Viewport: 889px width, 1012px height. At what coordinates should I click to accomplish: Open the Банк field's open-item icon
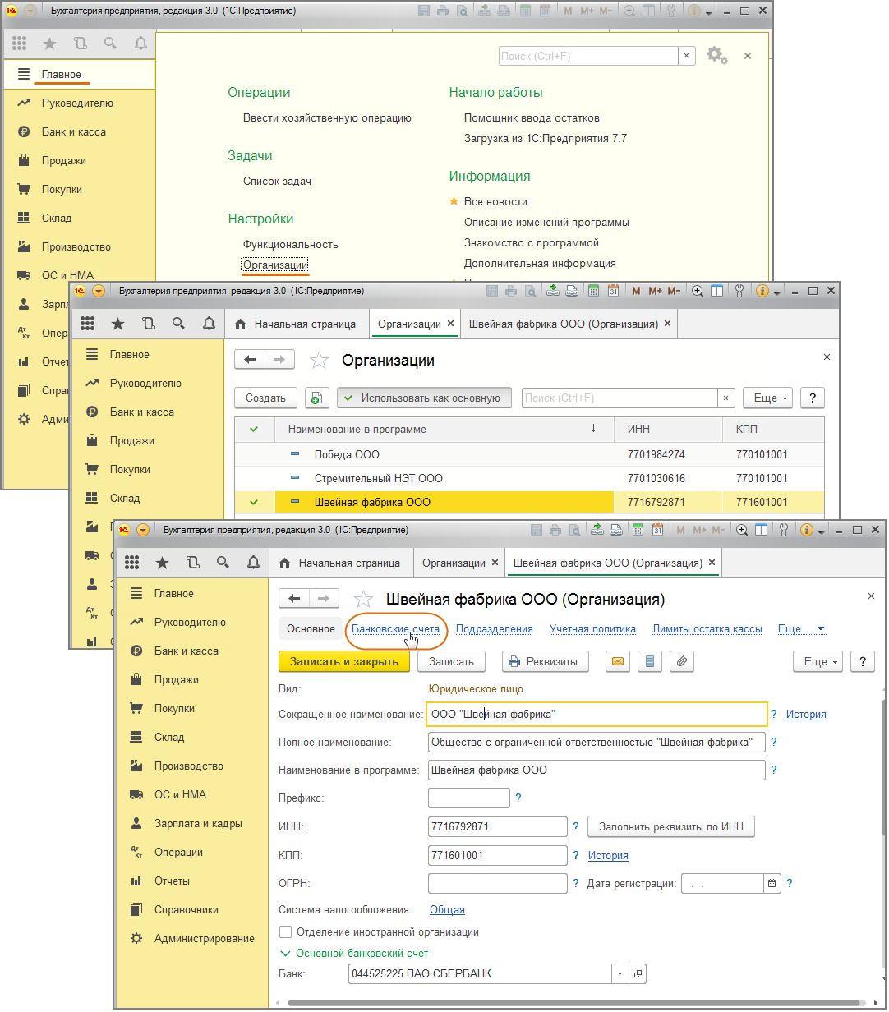click(x=638, y=974)
